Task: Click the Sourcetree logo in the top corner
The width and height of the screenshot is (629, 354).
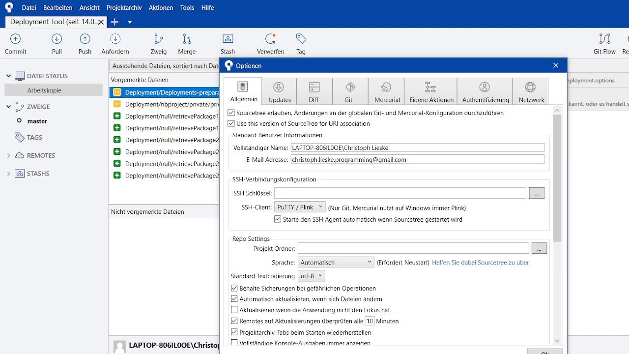Action: [9, 7]
